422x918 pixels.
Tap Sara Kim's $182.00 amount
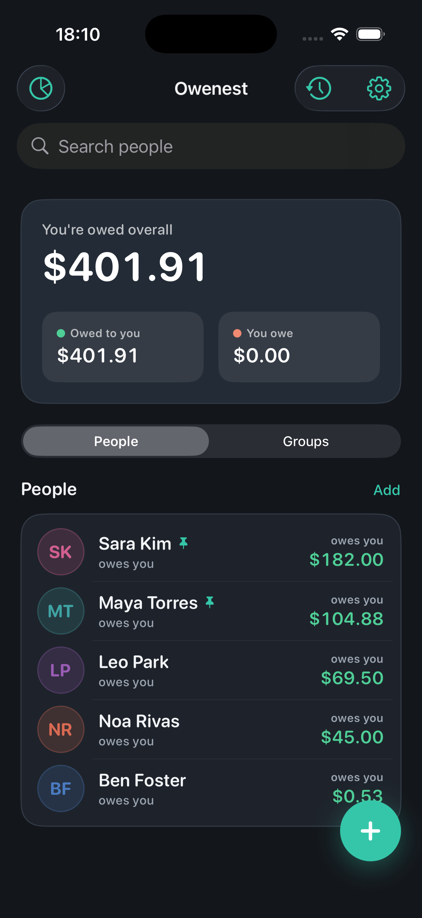[x=346, y=559]
